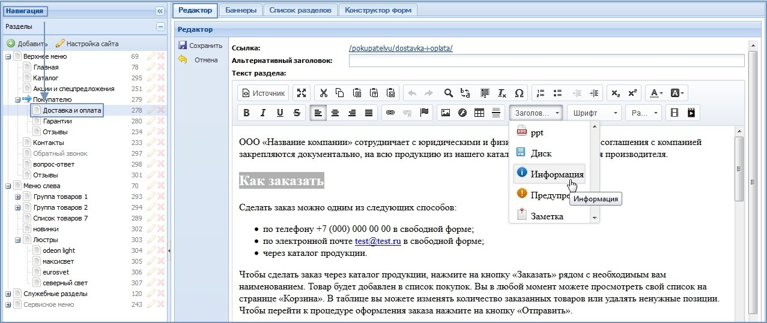Insert an image into the text

click(445, 113)
